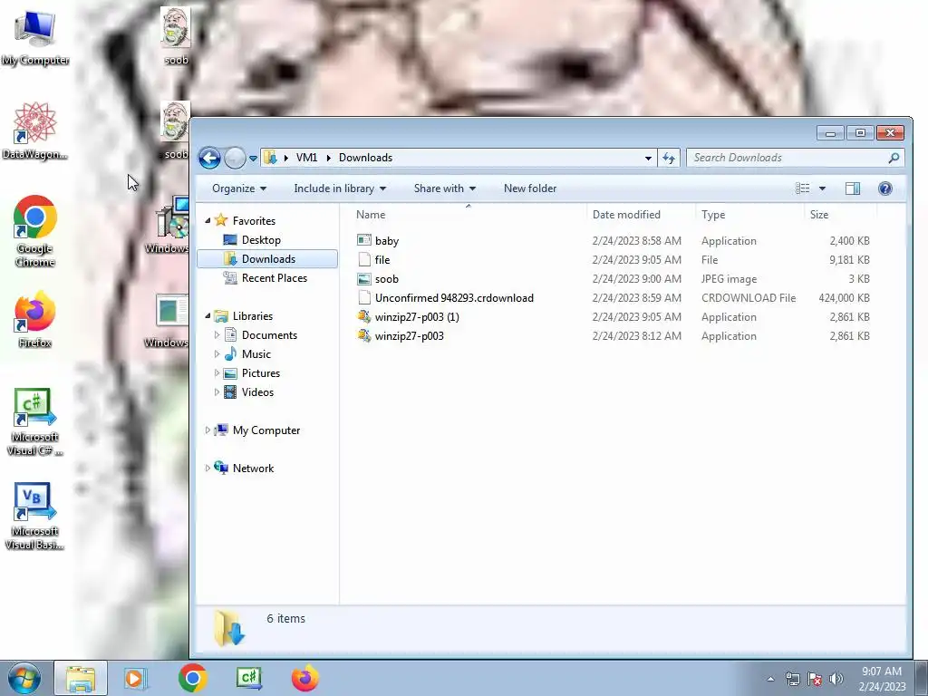Expand the Music library
This screenshot has height=696, width=928.
click(217, 354)
